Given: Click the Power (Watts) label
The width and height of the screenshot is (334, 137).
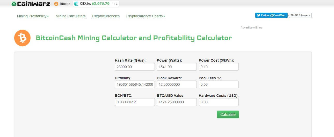Looking at the screenshot, I should pos(169,60).
